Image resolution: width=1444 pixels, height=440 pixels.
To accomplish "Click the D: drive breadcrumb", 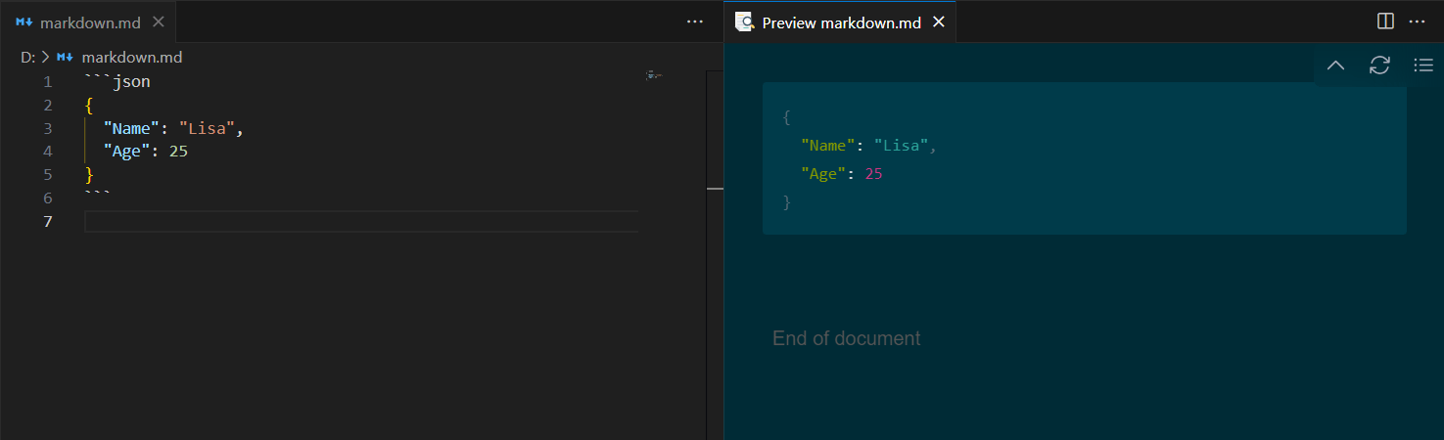I will coord(27,57).
